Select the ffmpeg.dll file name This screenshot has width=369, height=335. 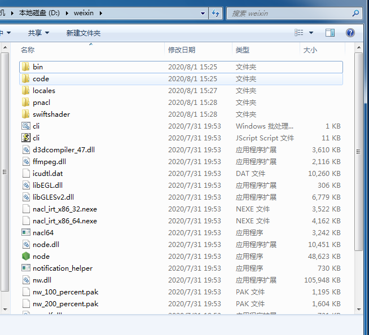(49, 162)
